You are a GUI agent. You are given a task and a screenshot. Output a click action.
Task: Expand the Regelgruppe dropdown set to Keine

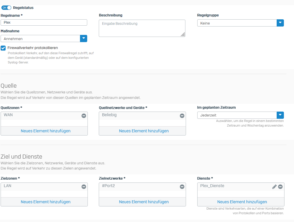point(280,23)
